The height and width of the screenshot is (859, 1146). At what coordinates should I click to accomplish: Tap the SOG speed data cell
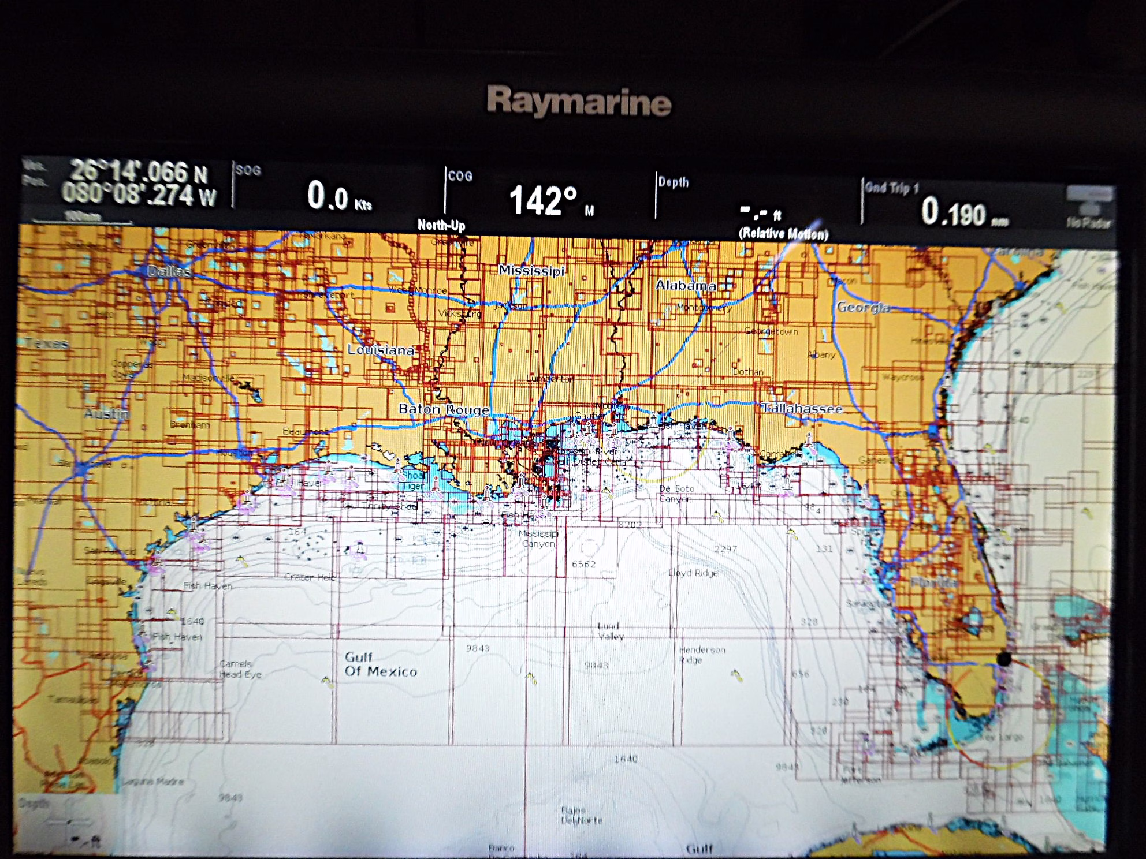(338, 195)
